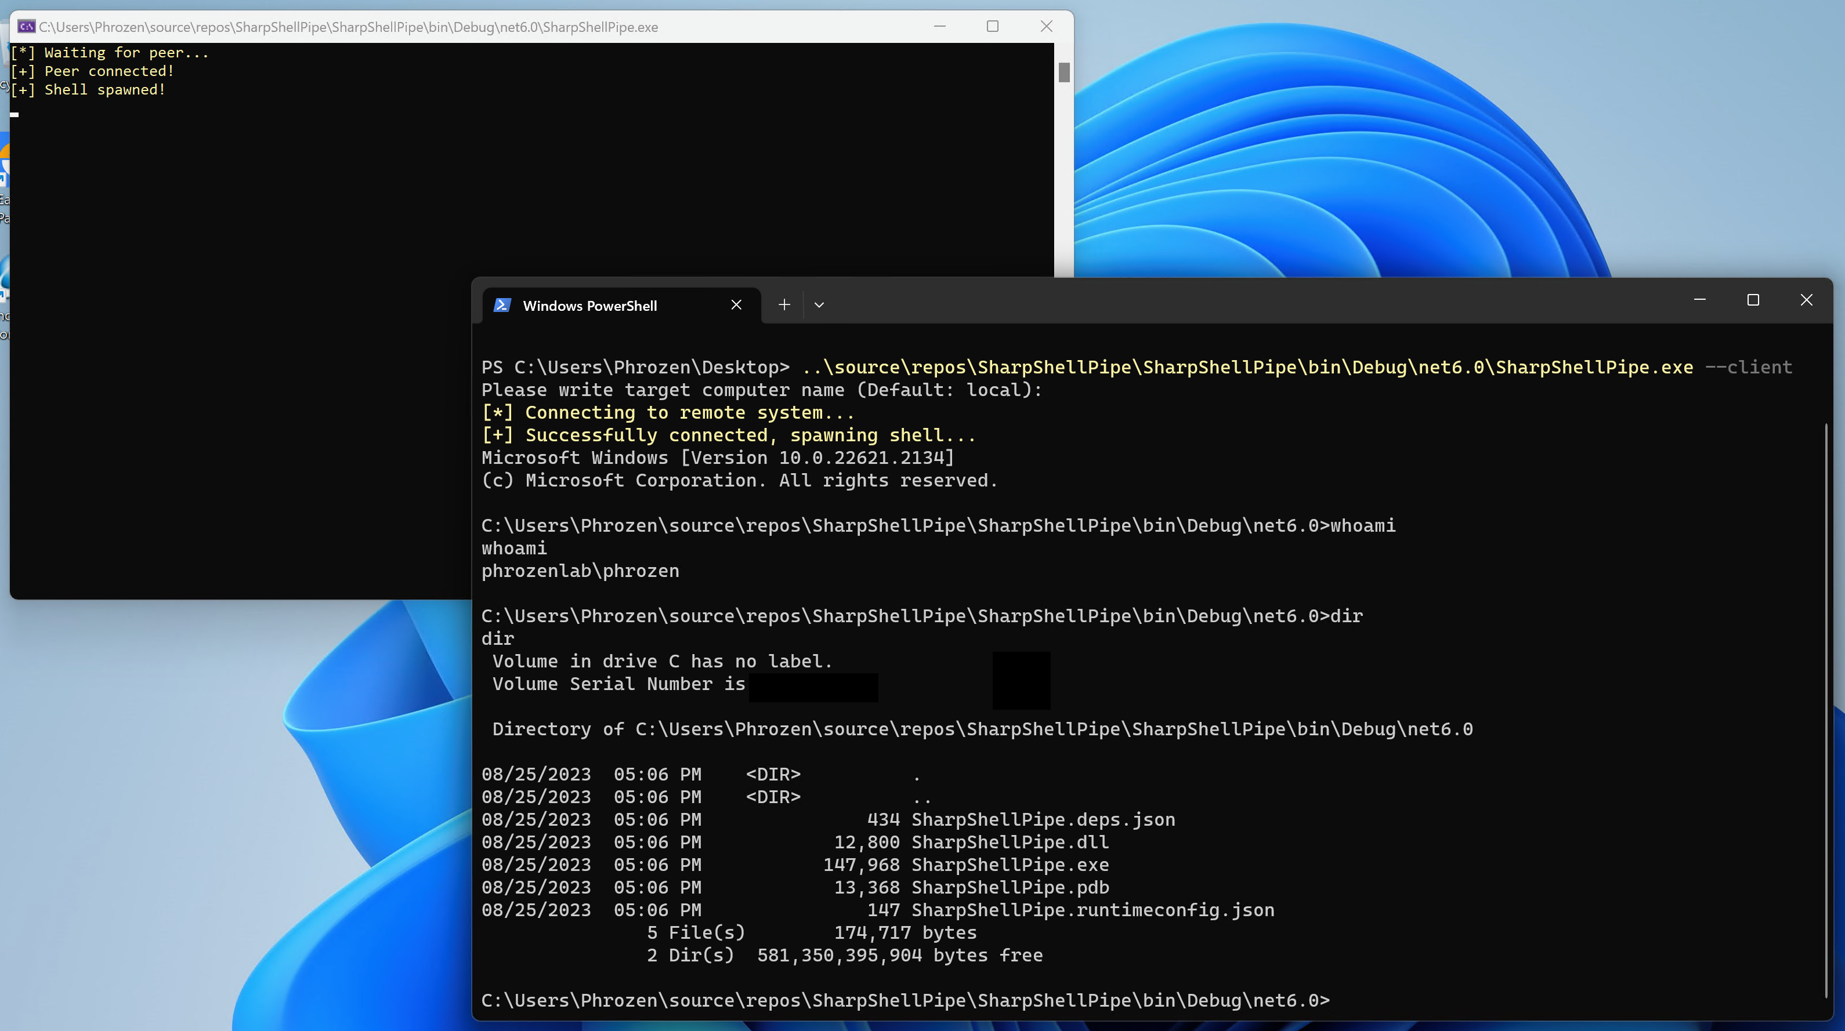The height and width of the screenshot is (1031, 1845).
Task: Close the SharpShellPipe.exe console window
Action: point(1047,27)
